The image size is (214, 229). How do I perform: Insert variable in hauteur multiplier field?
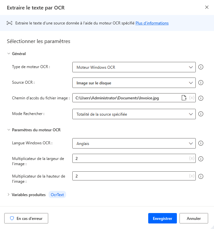tap(192, 176)
